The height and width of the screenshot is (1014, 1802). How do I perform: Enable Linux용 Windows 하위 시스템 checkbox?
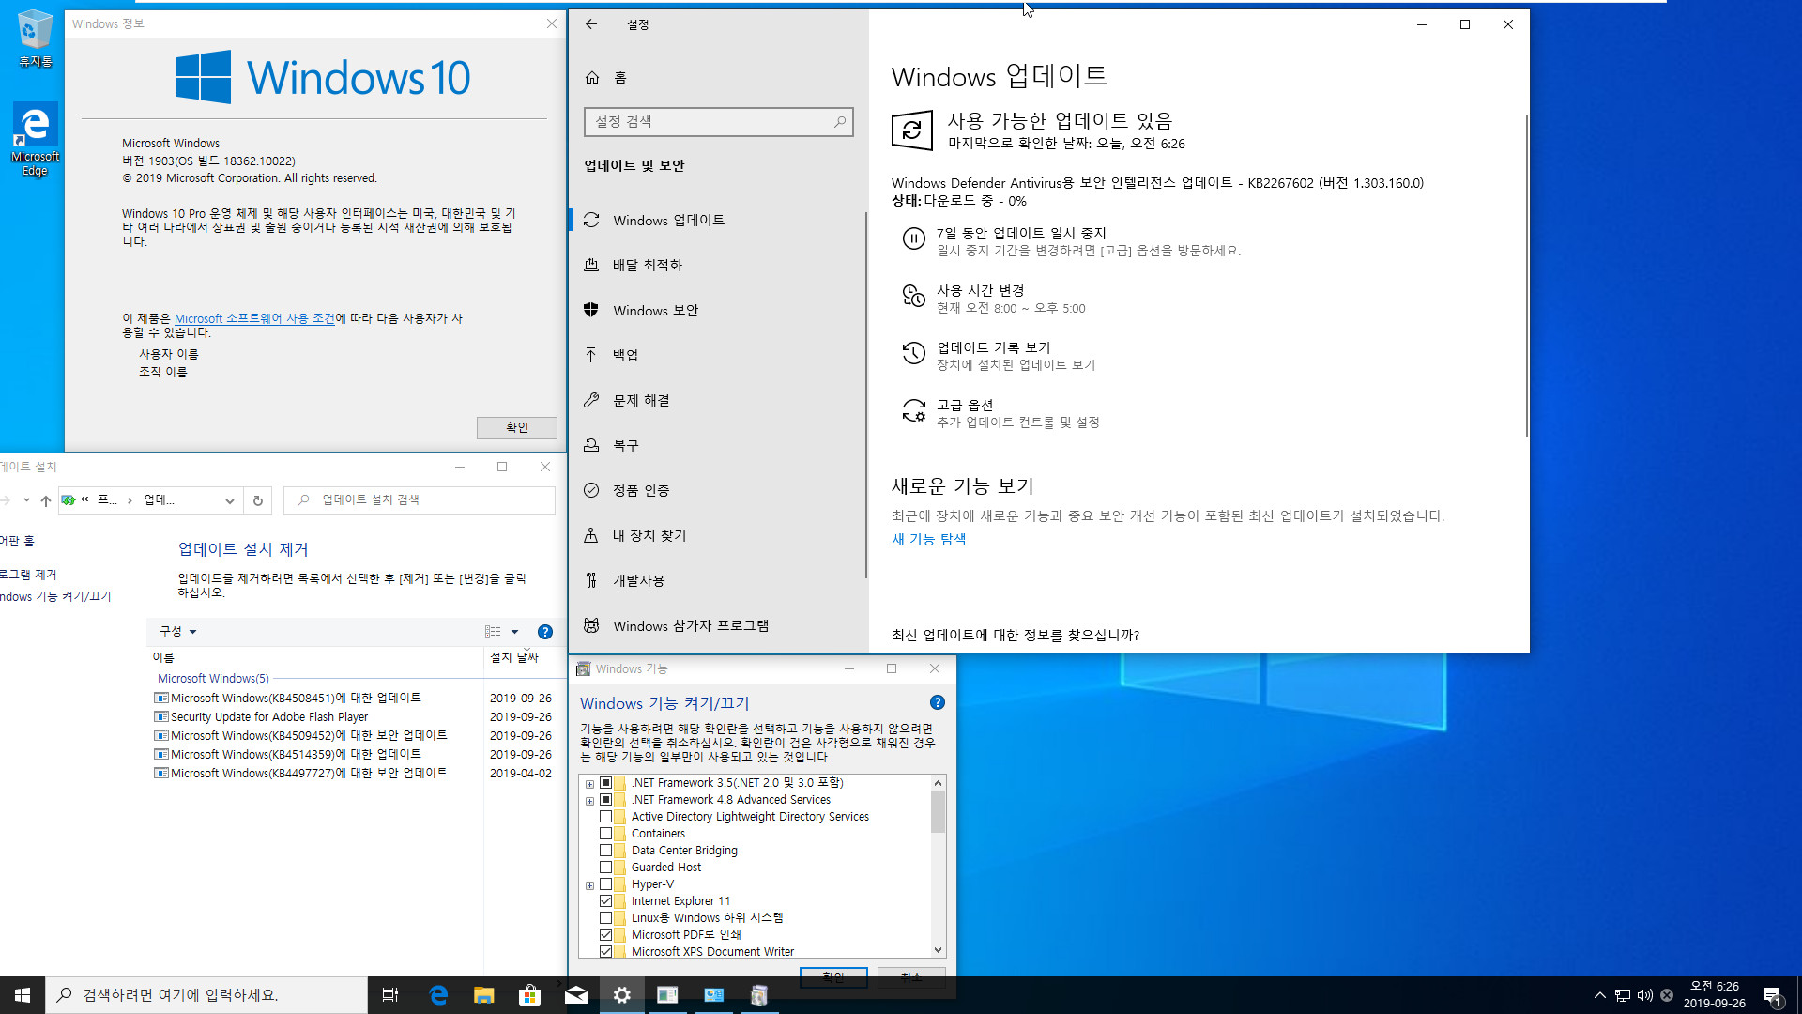(x=605, y=918)
